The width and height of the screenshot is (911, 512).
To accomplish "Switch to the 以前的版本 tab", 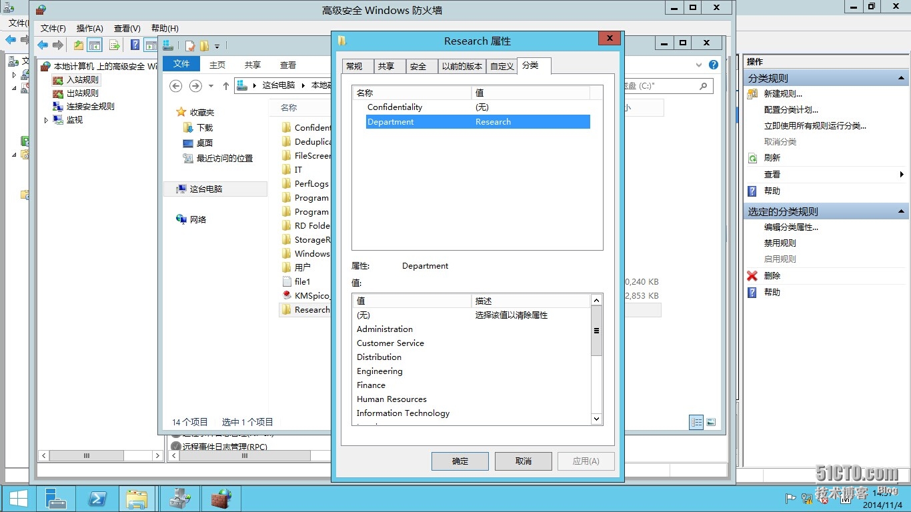I will click(462, 66).
